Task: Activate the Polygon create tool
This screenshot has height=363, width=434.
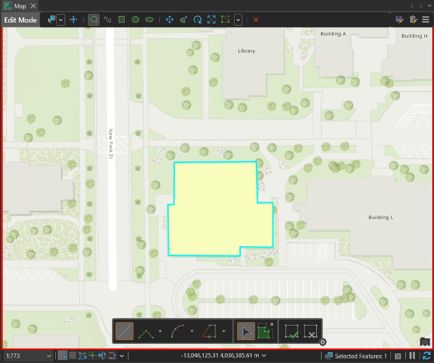Action: pyautogui.click(x=94, y=20)
